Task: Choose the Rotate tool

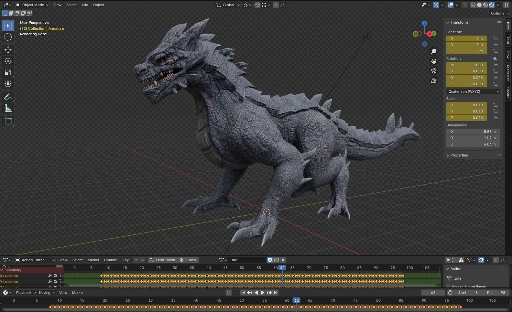Action: coord(8,61)
